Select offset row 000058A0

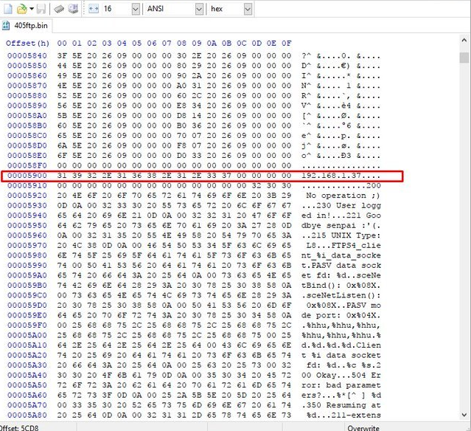(27, 115)
